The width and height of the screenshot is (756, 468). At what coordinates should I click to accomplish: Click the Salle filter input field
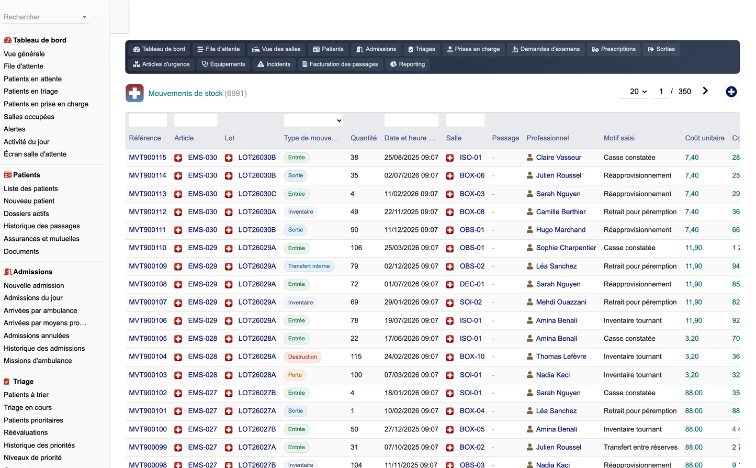465,120
